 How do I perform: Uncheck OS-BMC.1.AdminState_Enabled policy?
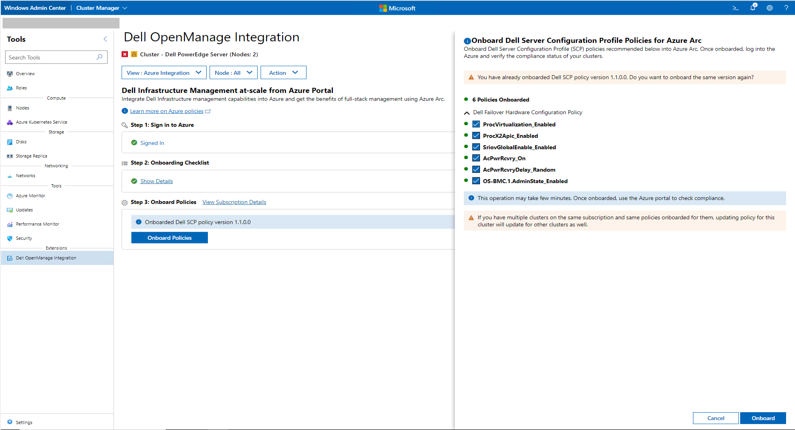point(476,180)
